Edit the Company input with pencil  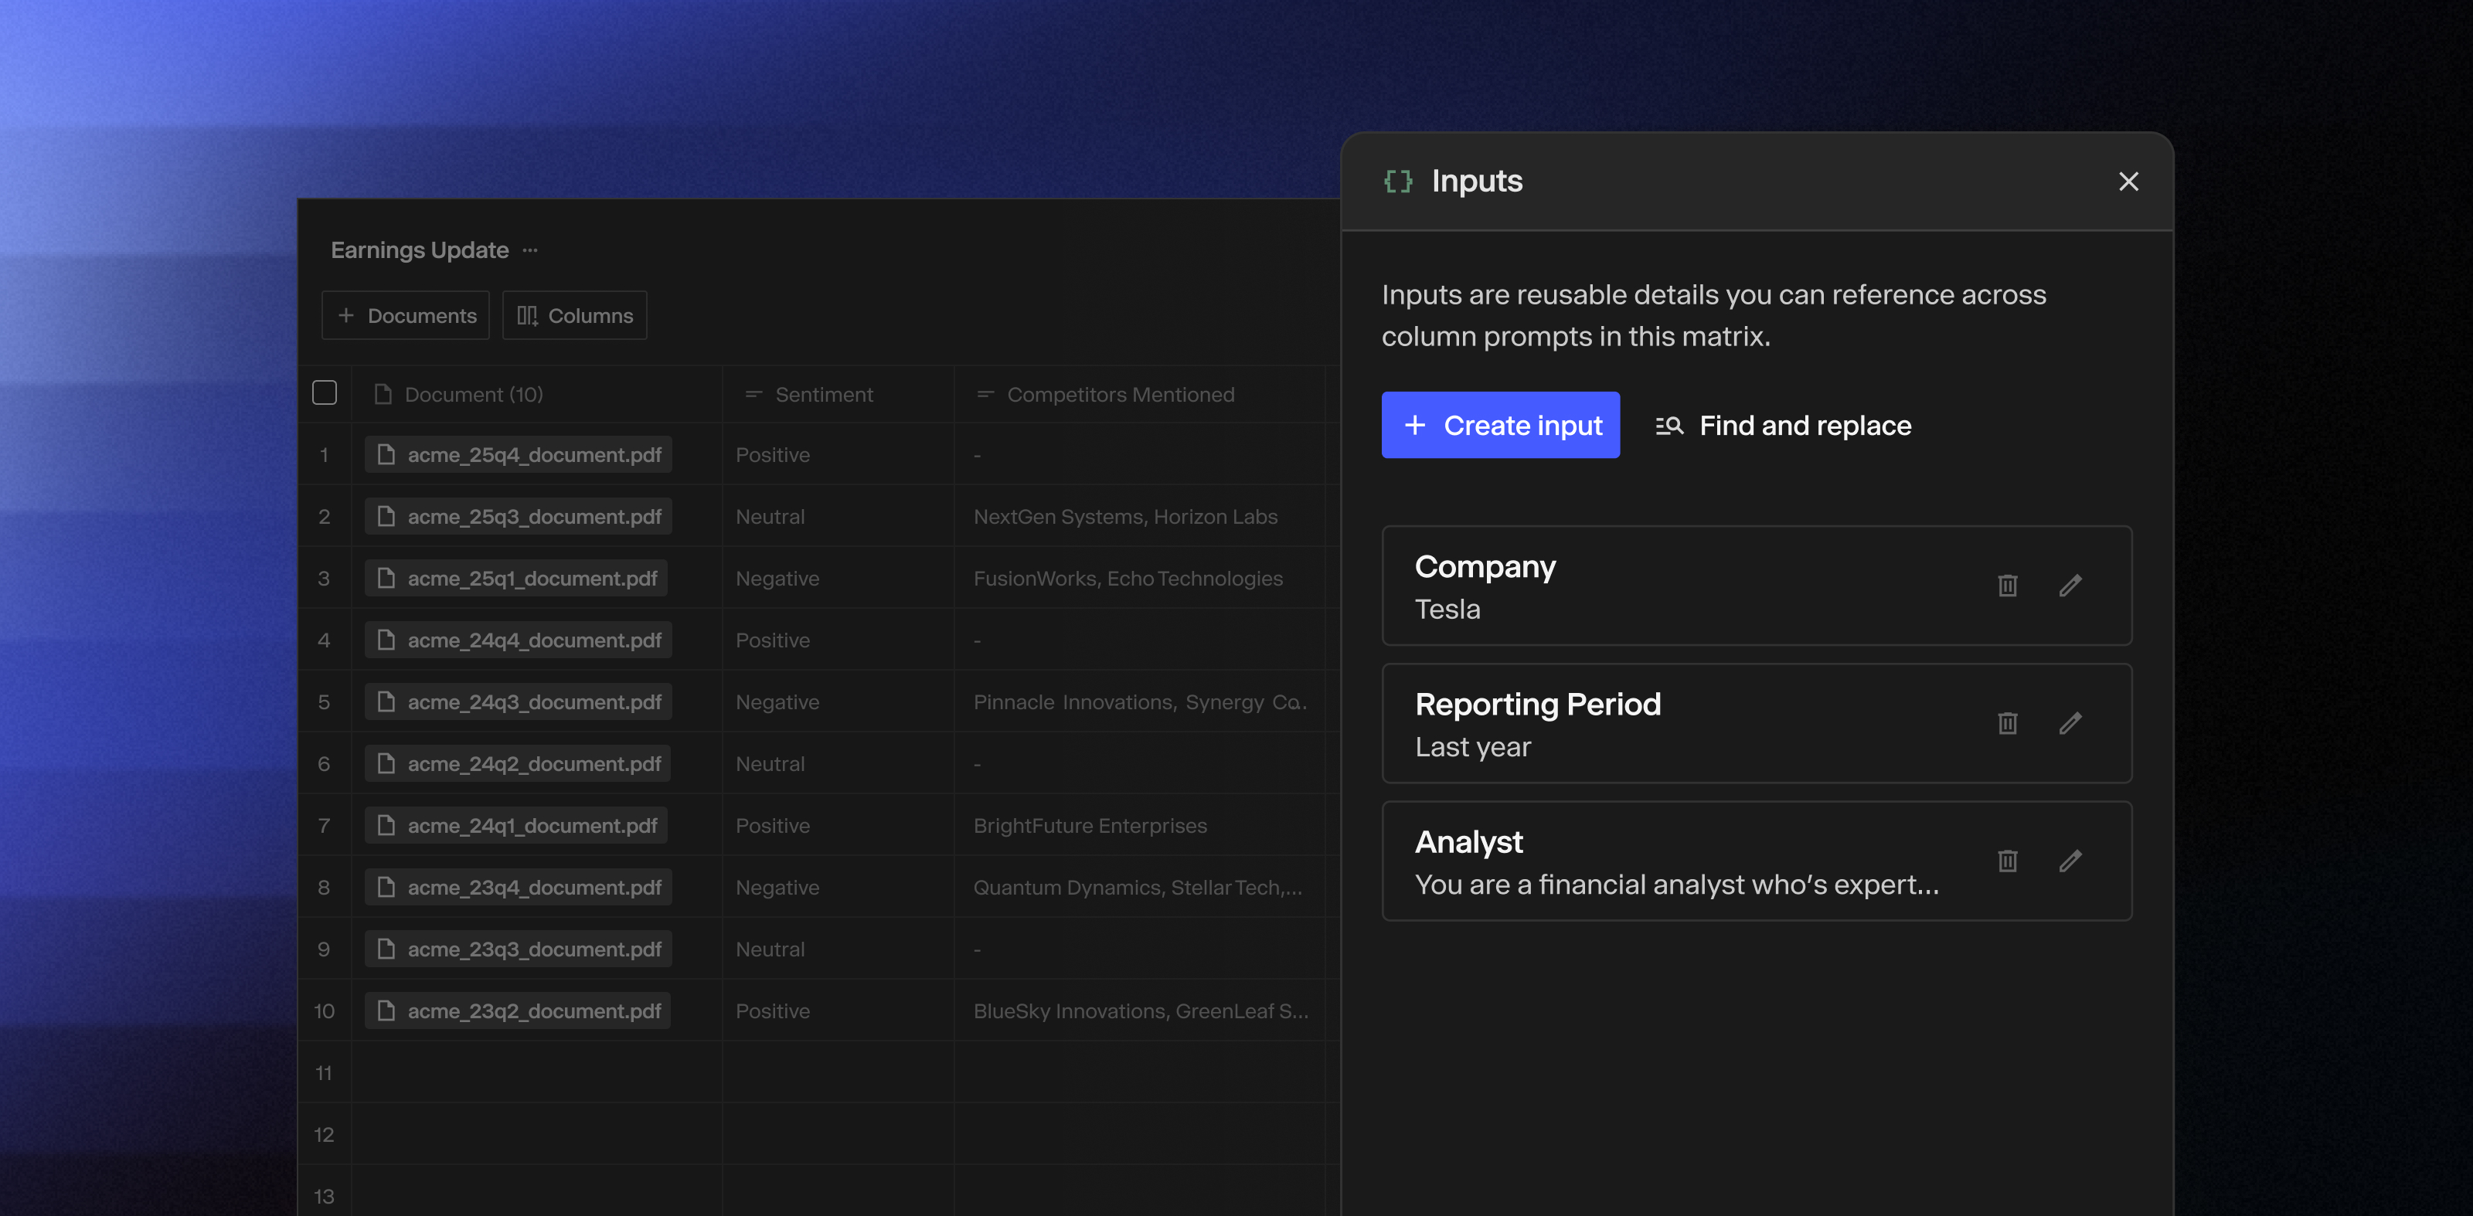coord(2070,586)
